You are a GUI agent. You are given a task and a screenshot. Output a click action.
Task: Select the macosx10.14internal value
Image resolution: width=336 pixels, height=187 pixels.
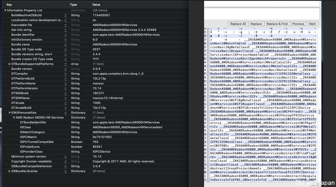point(108,98)
